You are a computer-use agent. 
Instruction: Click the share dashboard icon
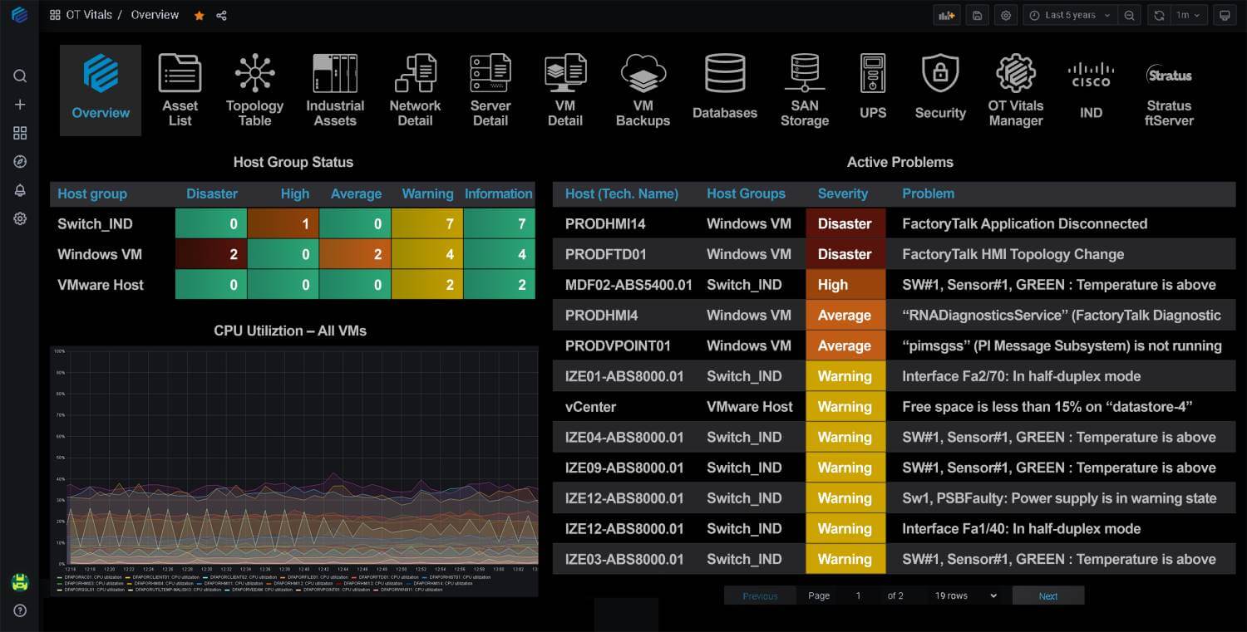coord(221,15)
